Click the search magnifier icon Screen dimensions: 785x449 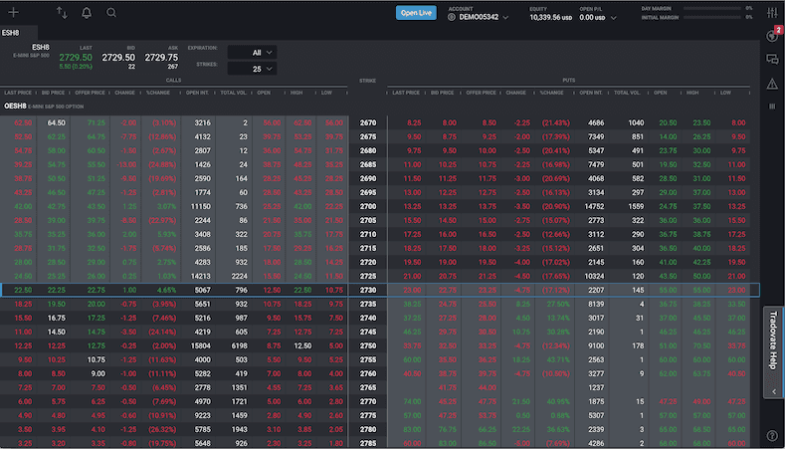point(111,13)
